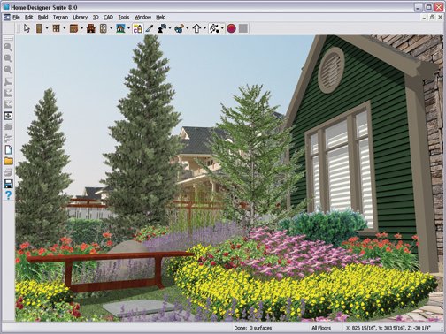Screen dimensions: 446x334
Task: Open the Library Browser icon
Action: coord(138,28)
